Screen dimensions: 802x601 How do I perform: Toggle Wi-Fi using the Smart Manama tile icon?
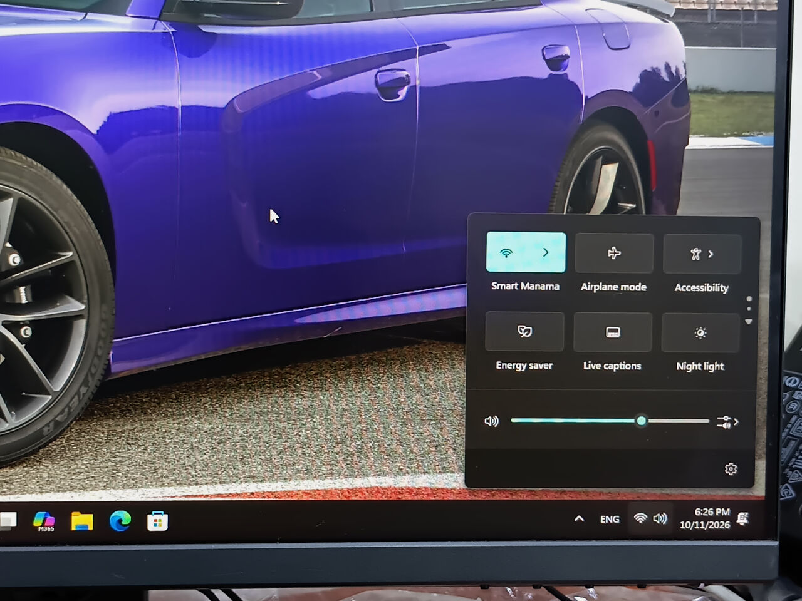[506, 252]
